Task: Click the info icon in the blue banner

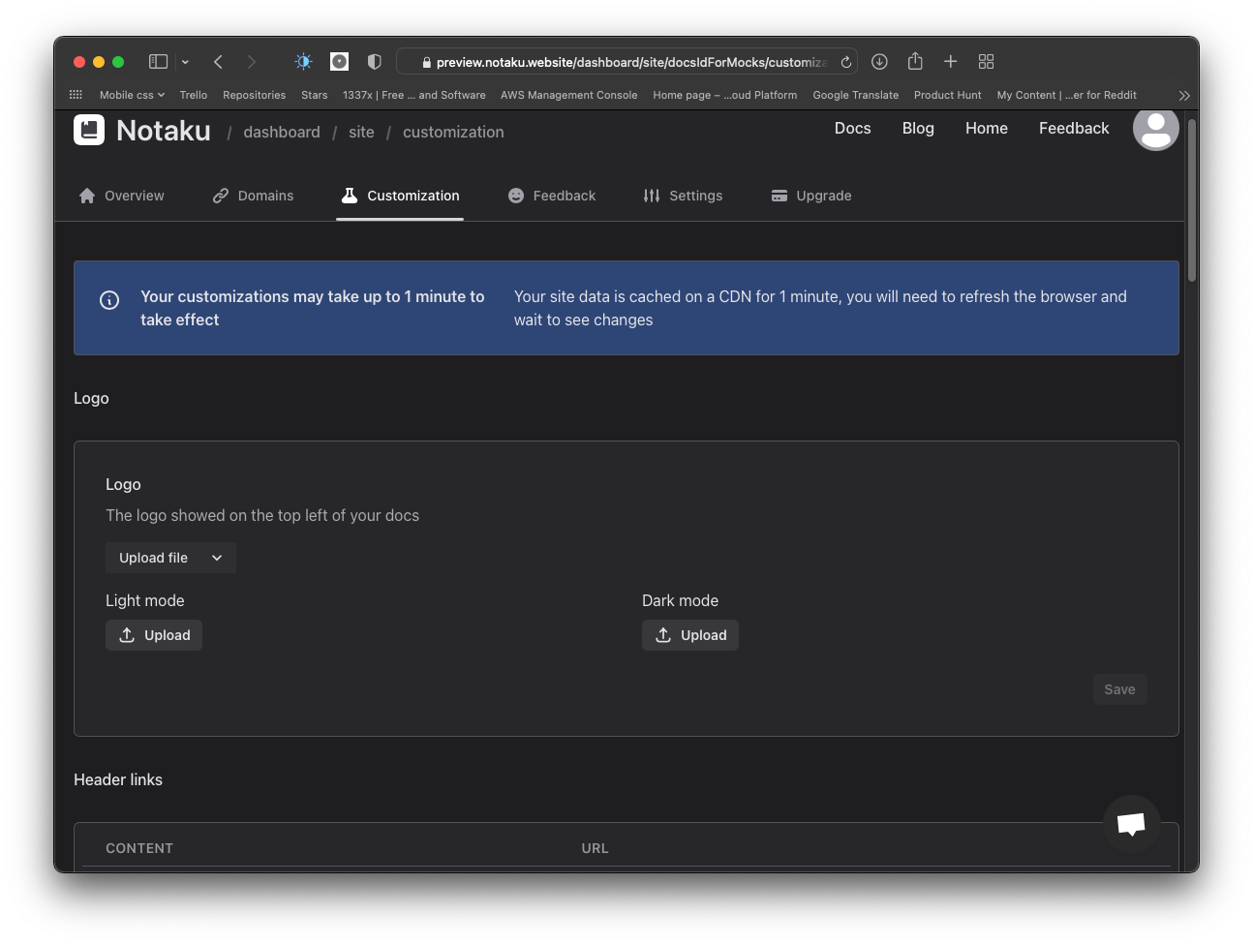Action: [109, 300]
